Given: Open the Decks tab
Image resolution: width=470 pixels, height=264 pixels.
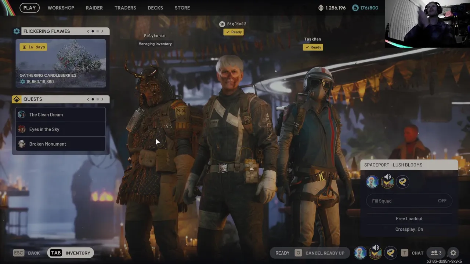Looking at the screenshot, I should pyautogui.click(x=155, y=8).
